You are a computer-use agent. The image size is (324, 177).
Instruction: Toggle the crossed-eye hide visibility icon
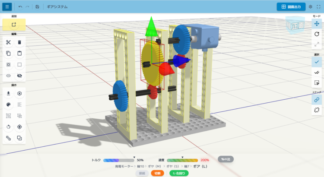[x=19, y=76]
